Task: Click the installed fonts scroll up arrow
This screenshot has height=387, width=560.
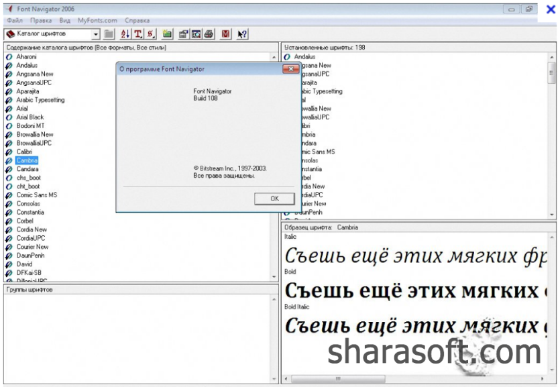Action: tap(552, 57)
